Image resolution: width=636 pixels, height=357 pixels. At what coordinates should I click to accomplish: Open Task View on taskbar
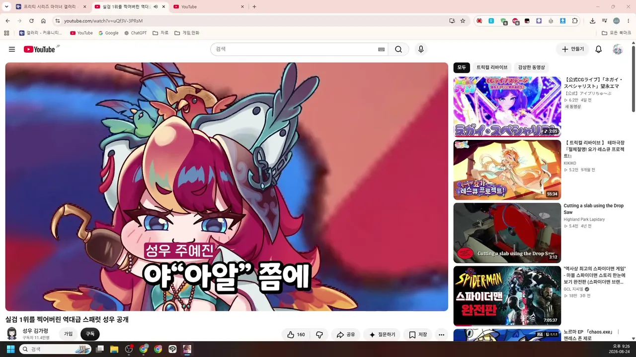(x=100, y=349)
